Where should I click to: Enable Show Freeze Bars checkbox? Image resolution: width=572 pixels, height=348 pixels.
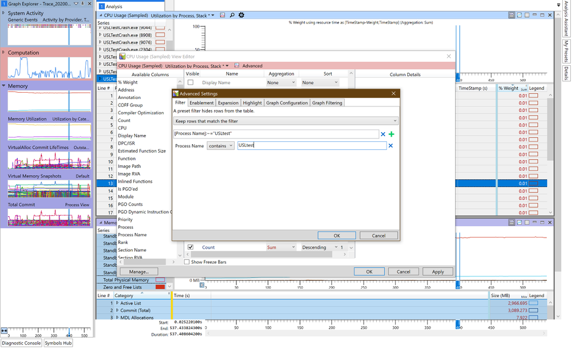coord(187,262)
